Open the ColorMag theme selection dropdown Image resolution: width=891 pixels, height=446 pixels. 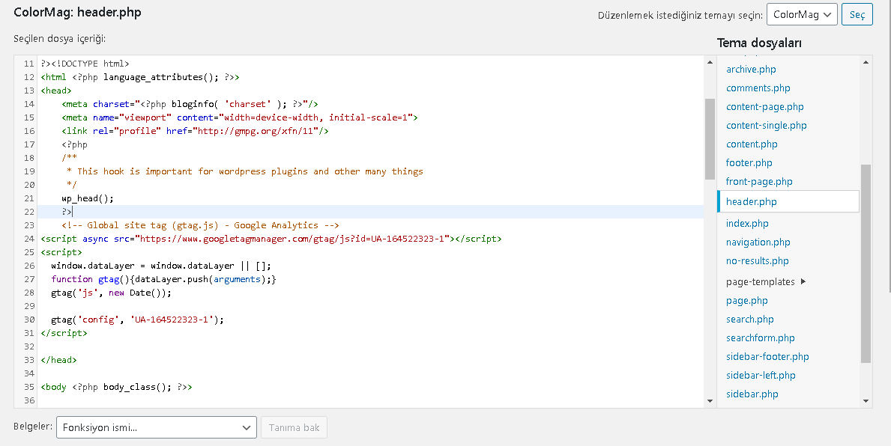(802, 15)
